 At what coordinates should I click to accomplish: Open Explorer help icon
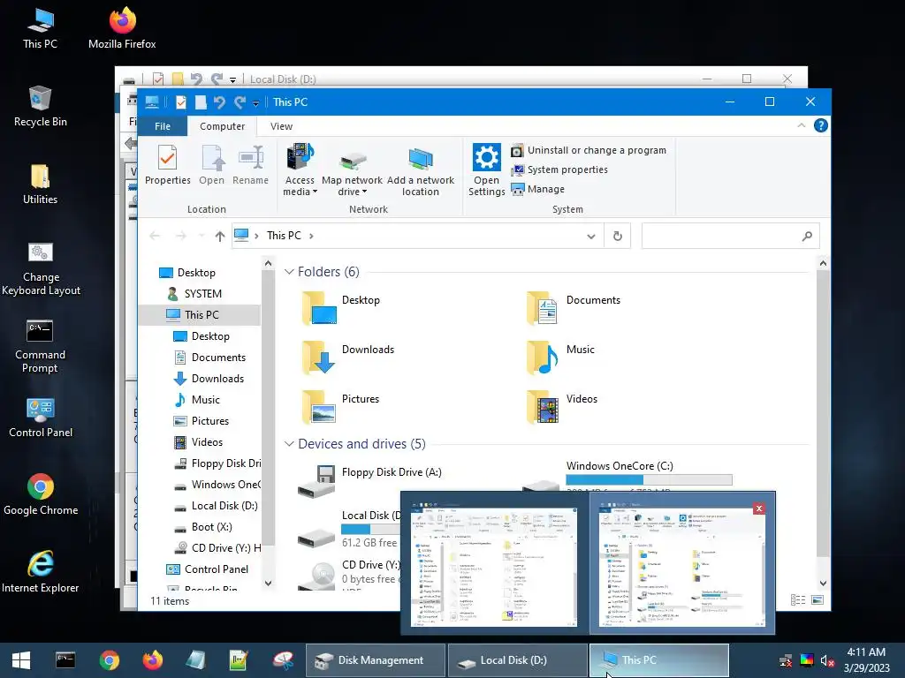[821, 125]
